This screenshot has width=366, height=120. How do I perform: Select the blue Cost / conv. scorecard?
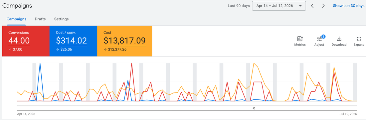(x=73, y=41)
